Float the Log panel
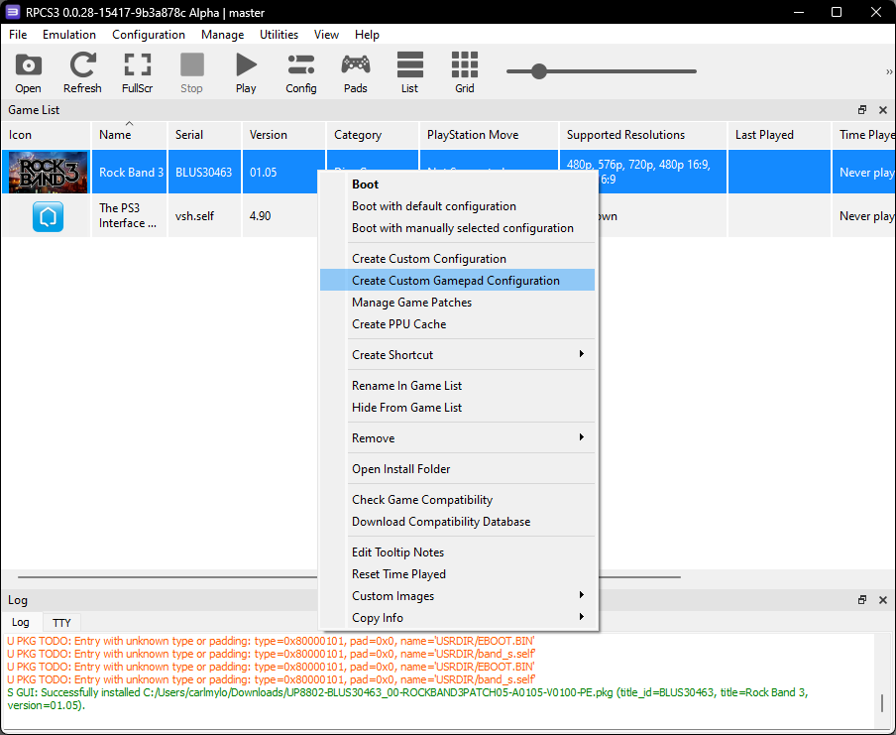Image resolution: width=896 pixels, height=735 pixels. (x=862, y=599)
